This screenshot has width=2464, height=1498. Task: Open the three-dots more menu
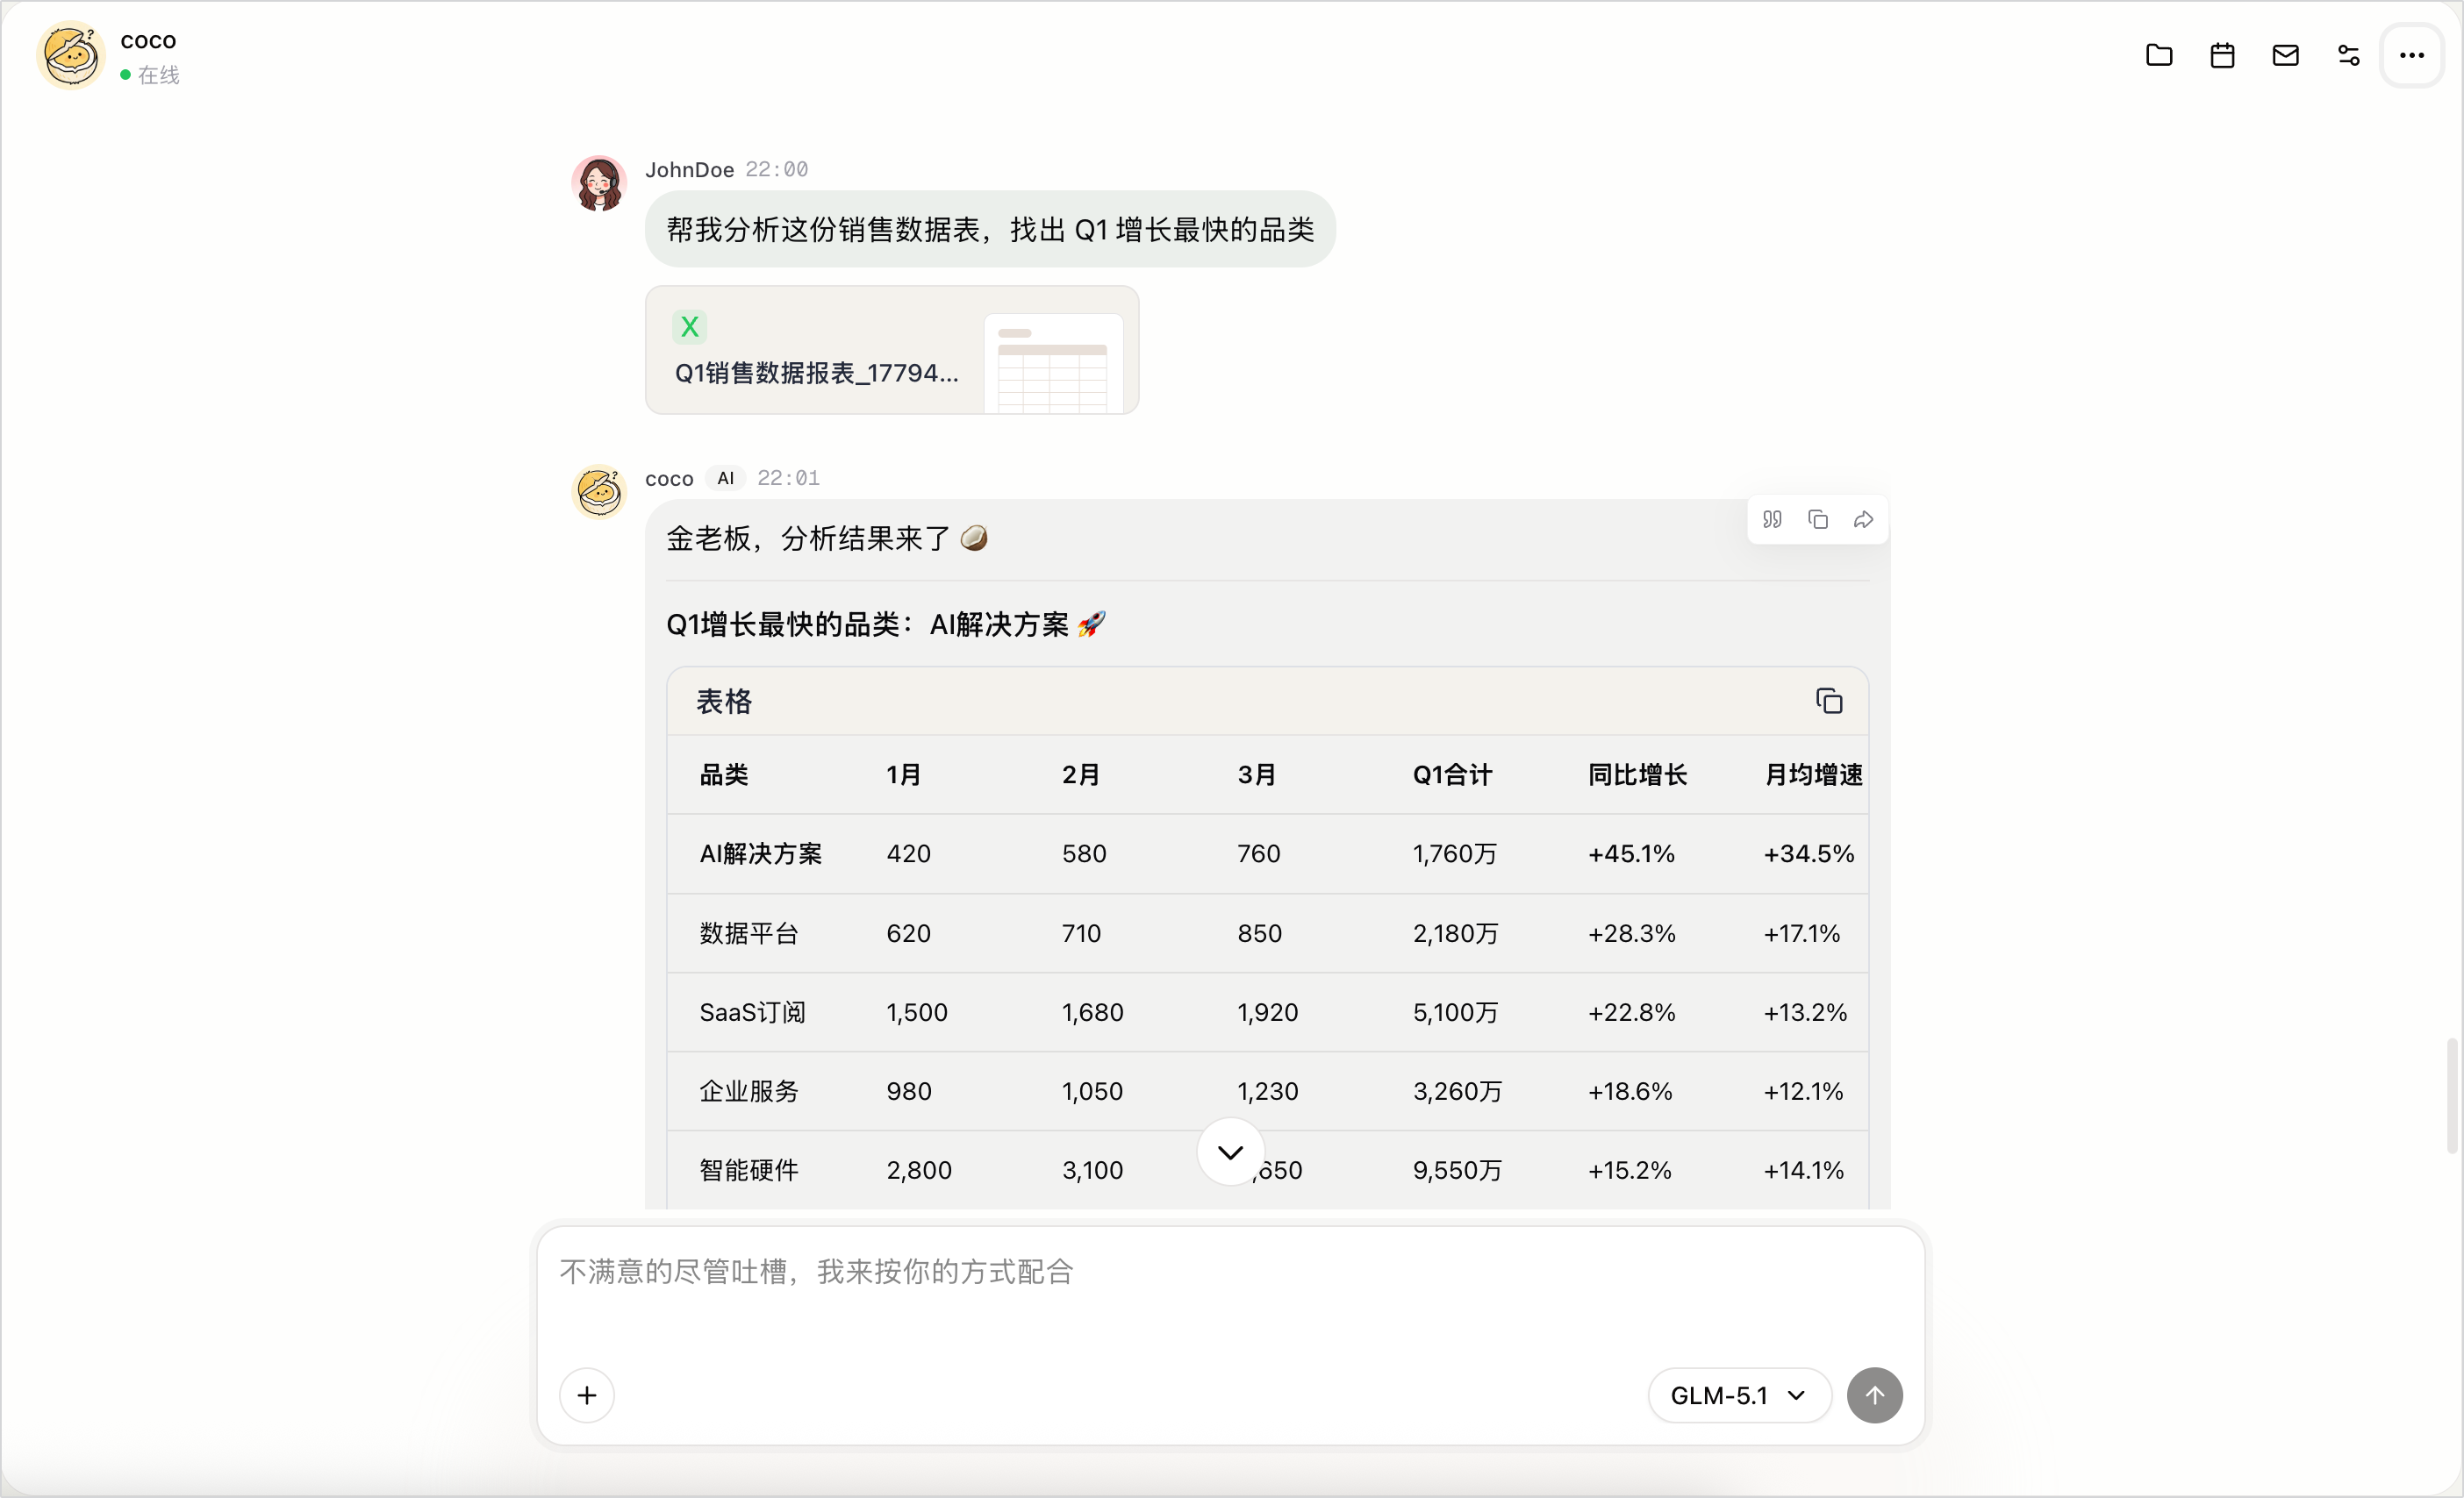tap(2412, 55)
